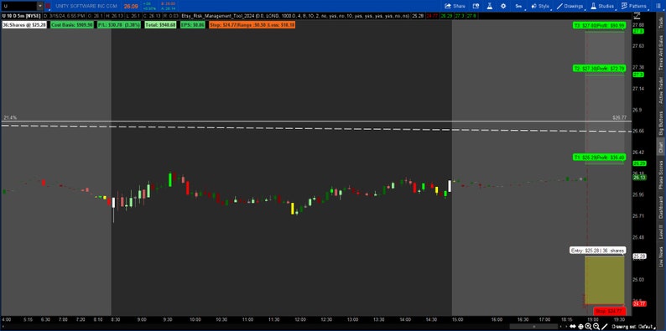This screenshot has width=666, height=331.
Task: Click the pan arrows icon at bottom
Action: click(x=574, y=326)
